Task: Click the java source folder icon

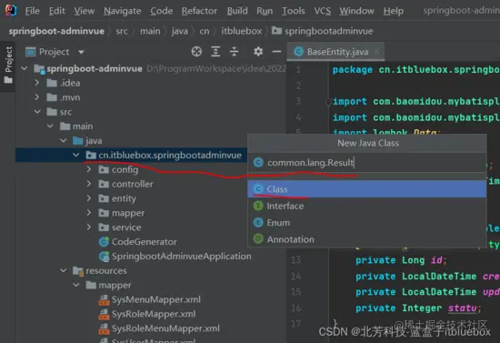Action: [78, 141]
